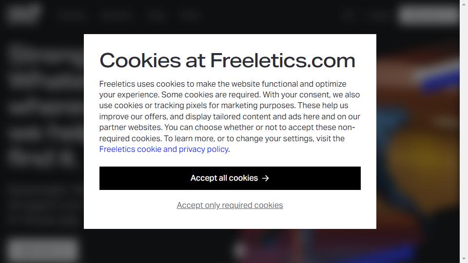Click the blurred carousel dot near the bottom
The height and width of the screenshot is (263, 468).
(240, 250)
